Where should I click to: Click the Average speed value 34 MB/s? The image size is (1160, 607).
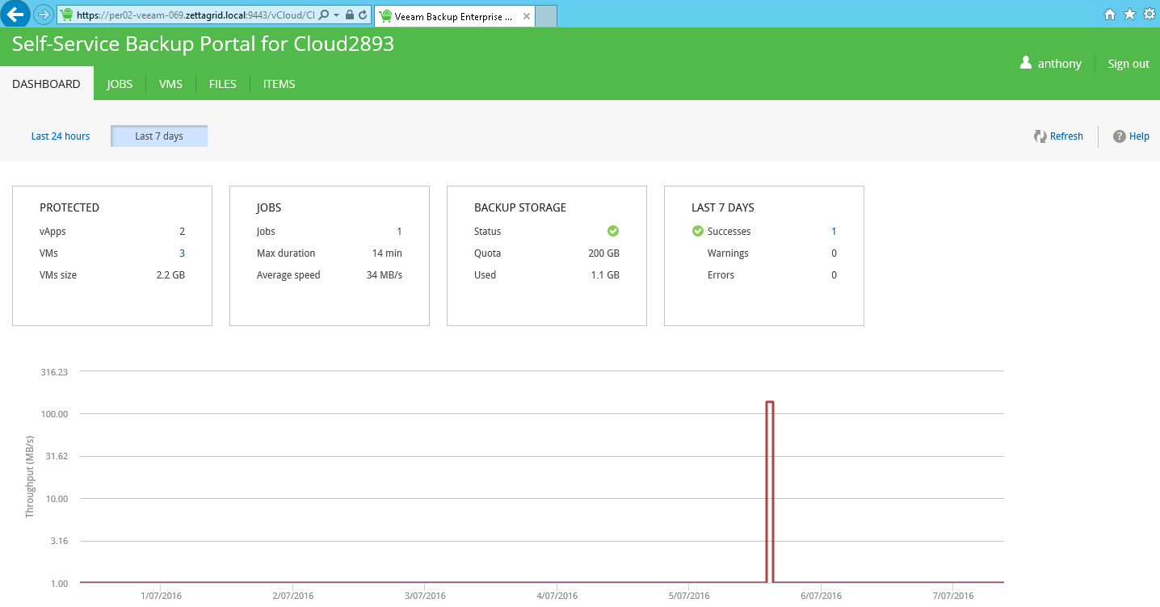(385, 274)
